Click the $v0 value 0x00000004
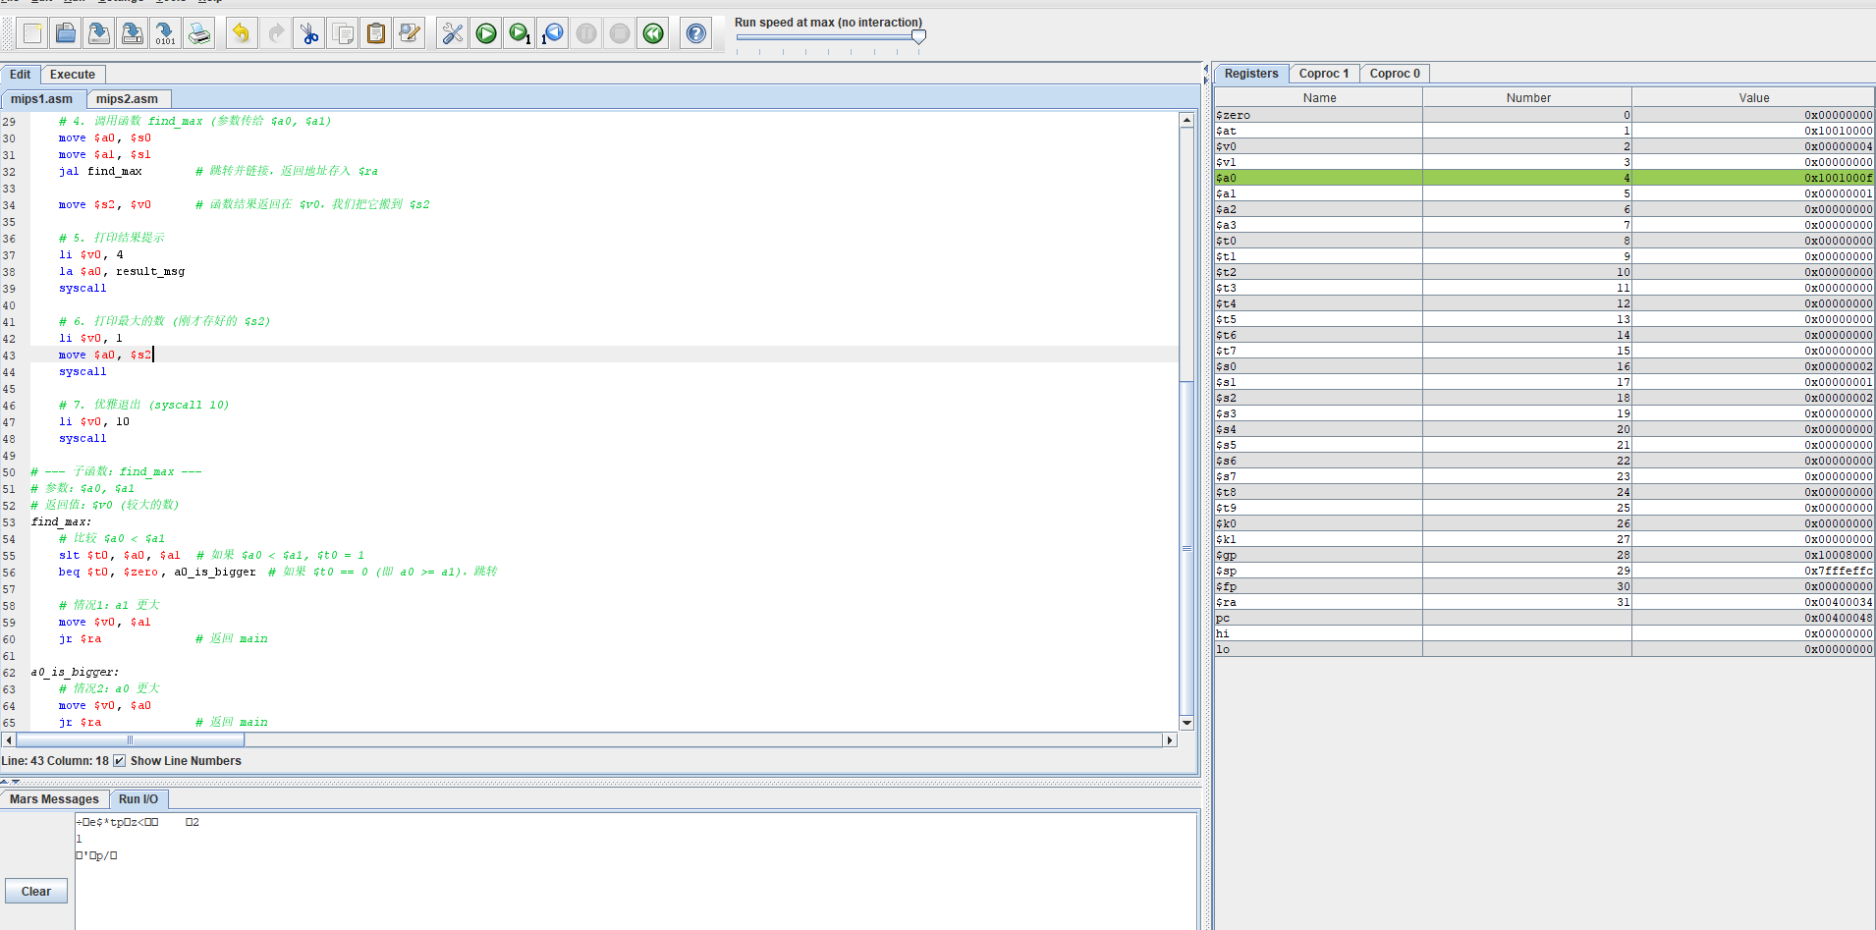This screenshot has height=930, width=1876. 1838,146
